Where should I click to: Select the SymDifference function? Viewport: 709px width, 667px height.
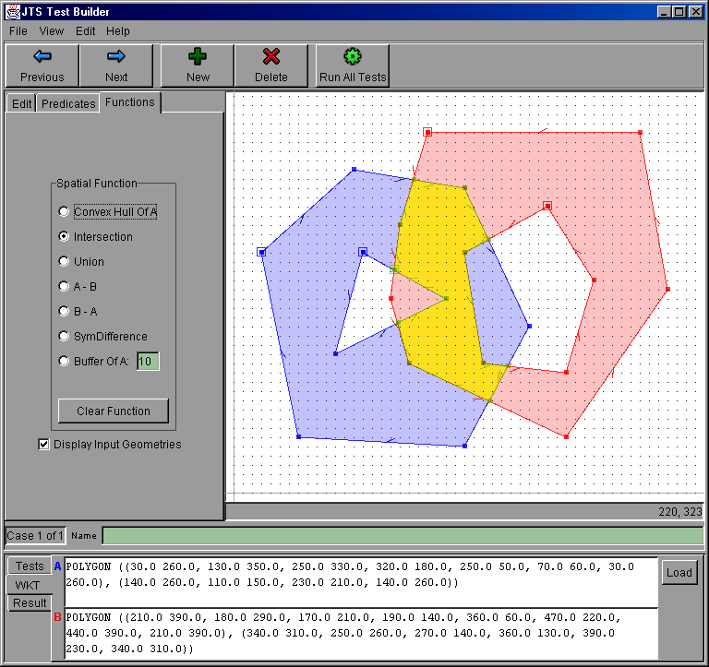(x=64, y=336)
